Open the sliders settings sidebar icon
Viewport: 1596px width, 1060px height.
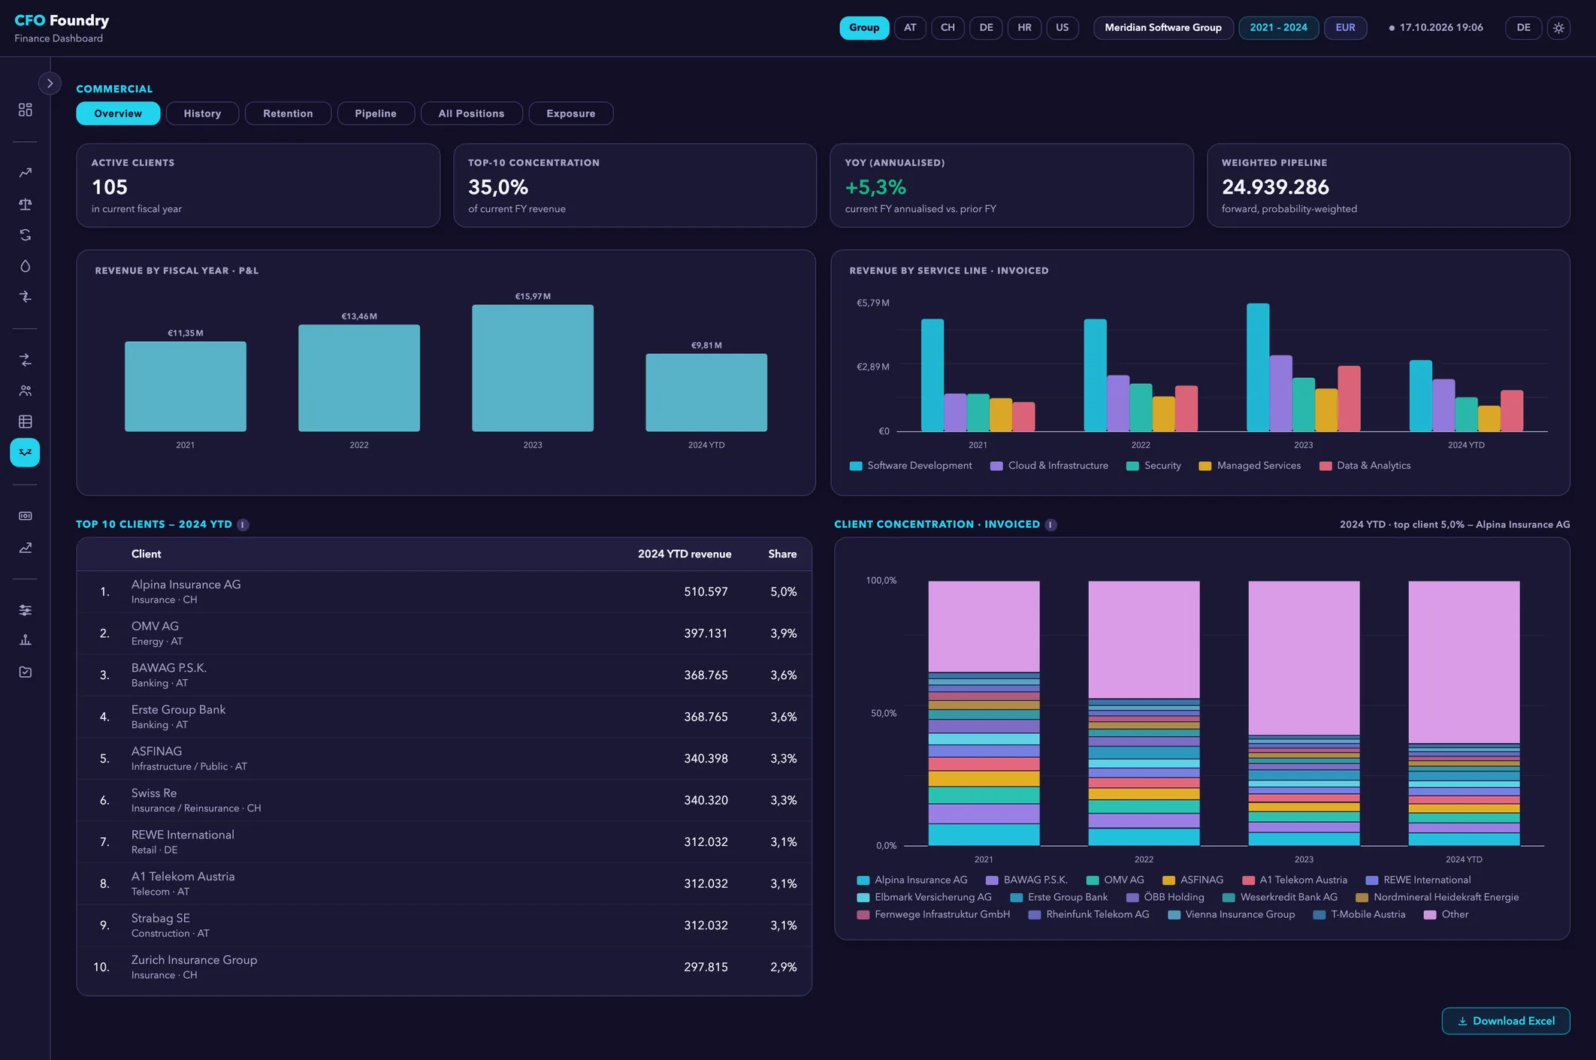25,610
